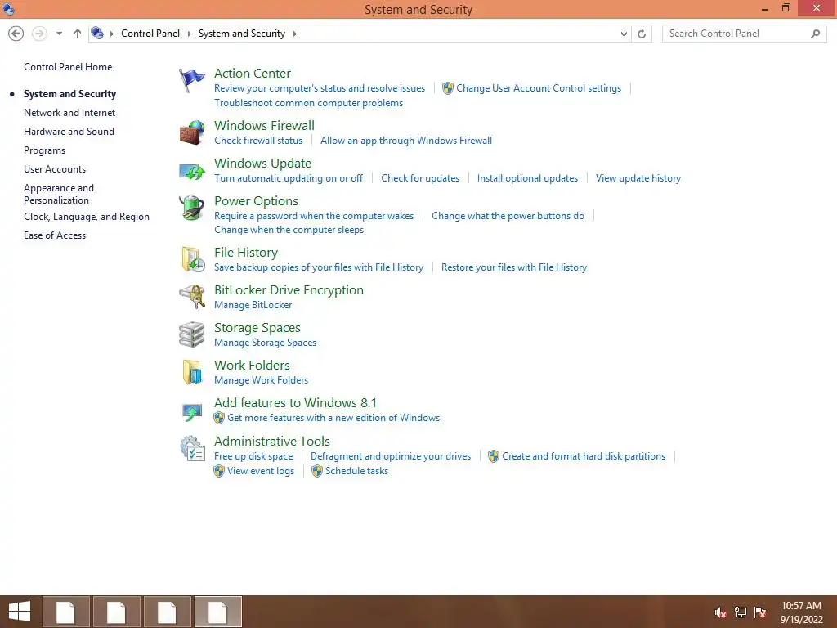This screenshot has height=628, width=837.
Task: Open Appearance and Personalization category
Action: [x=59, y=195]
